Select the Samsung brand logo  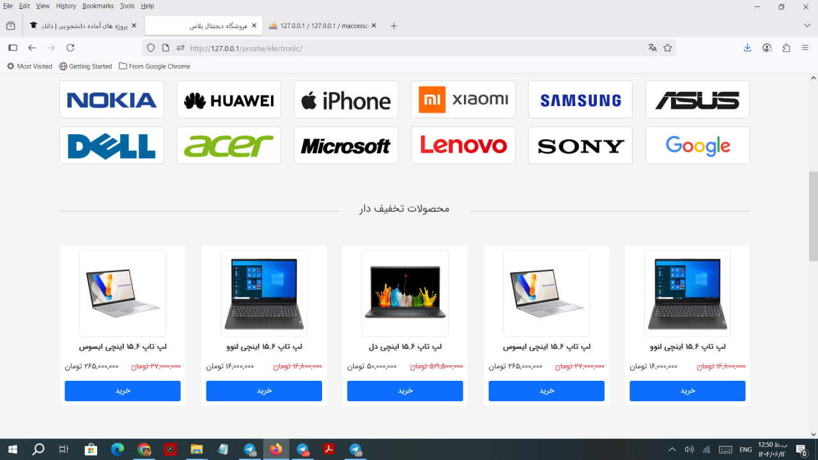pyautogui.click(x=580, y=100)
